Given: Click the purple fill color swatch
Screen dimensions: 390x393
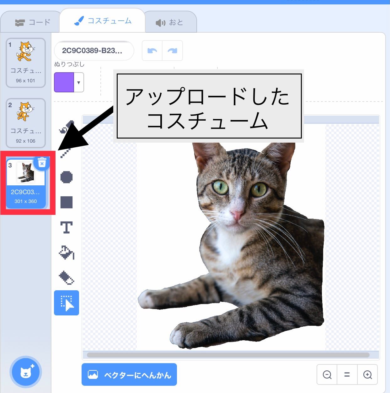Looking at the screenshot, I should (x=64, y=82).
